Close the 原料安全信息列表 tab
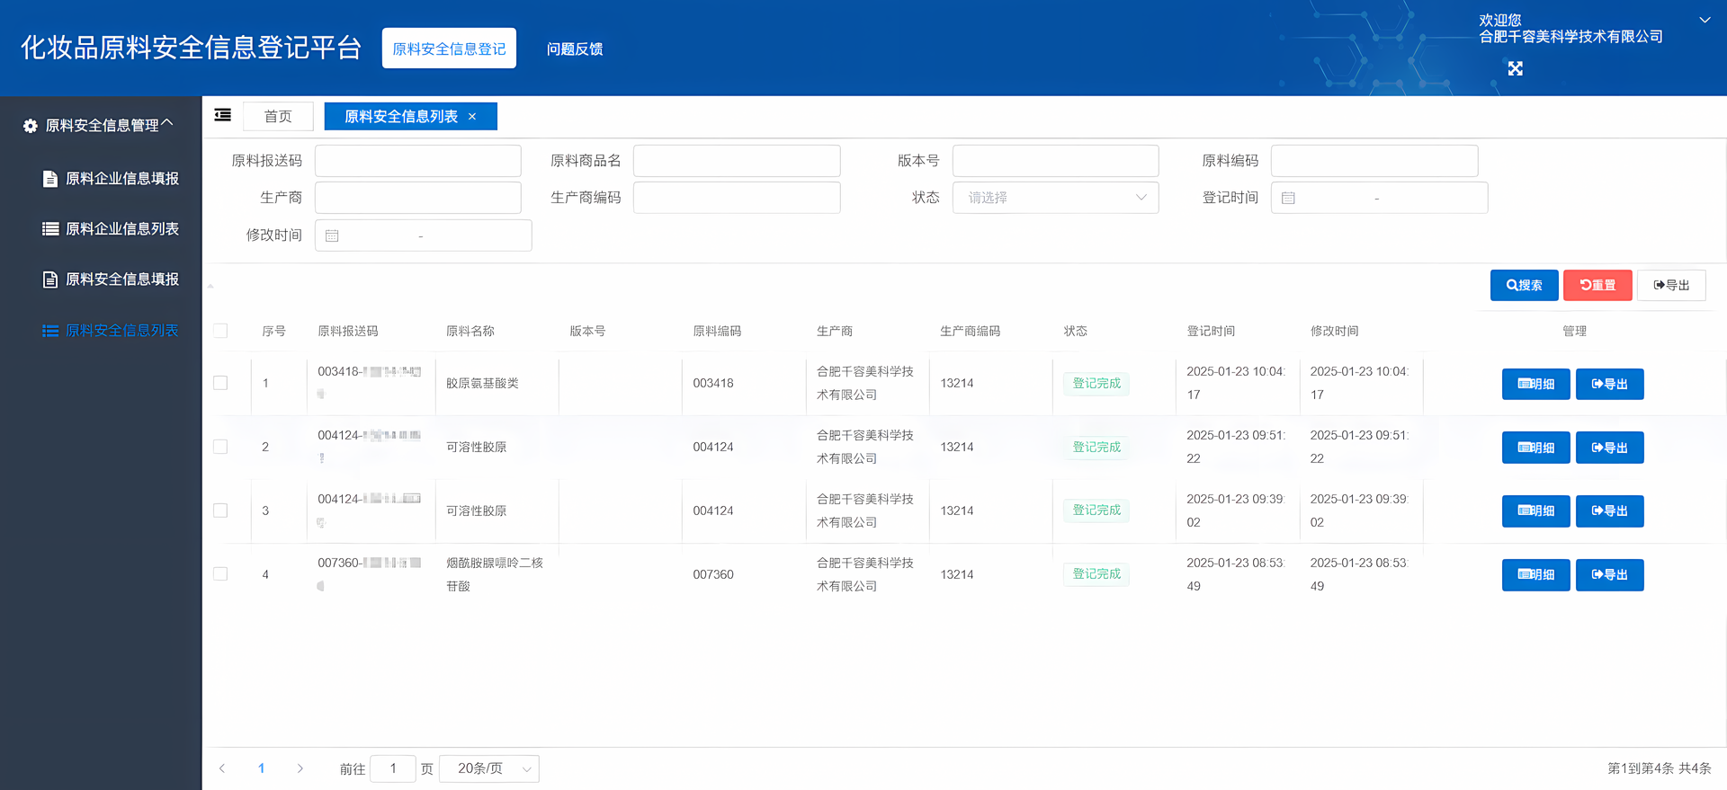 point(472,116)
